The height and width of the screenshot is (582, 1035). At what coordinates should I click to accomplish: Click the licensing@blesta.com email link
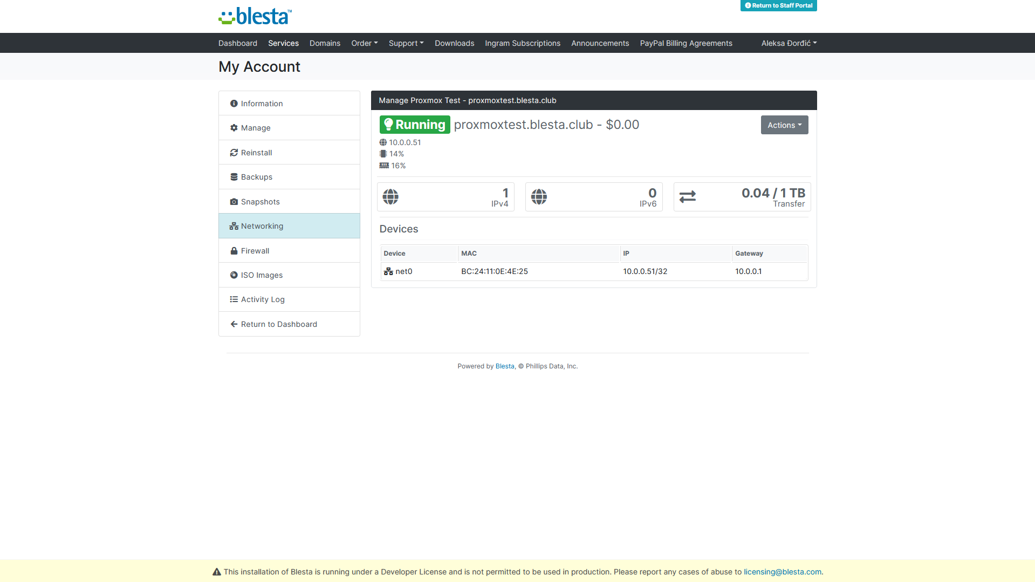783,572
